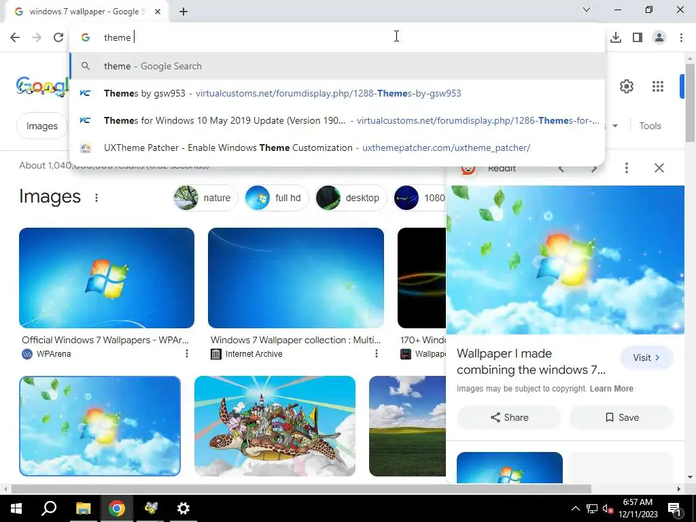Click the muted volume tray icon

pos(608,508)
